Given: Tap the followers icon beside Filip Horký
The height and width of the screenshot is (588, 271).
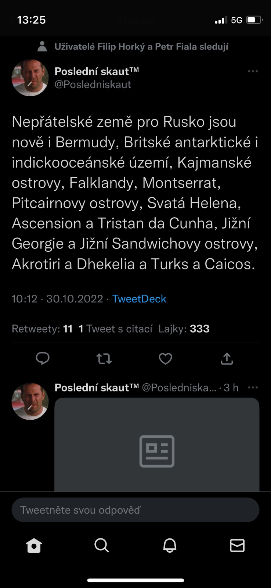Looking at the screenshot, I should click(42, 46).
